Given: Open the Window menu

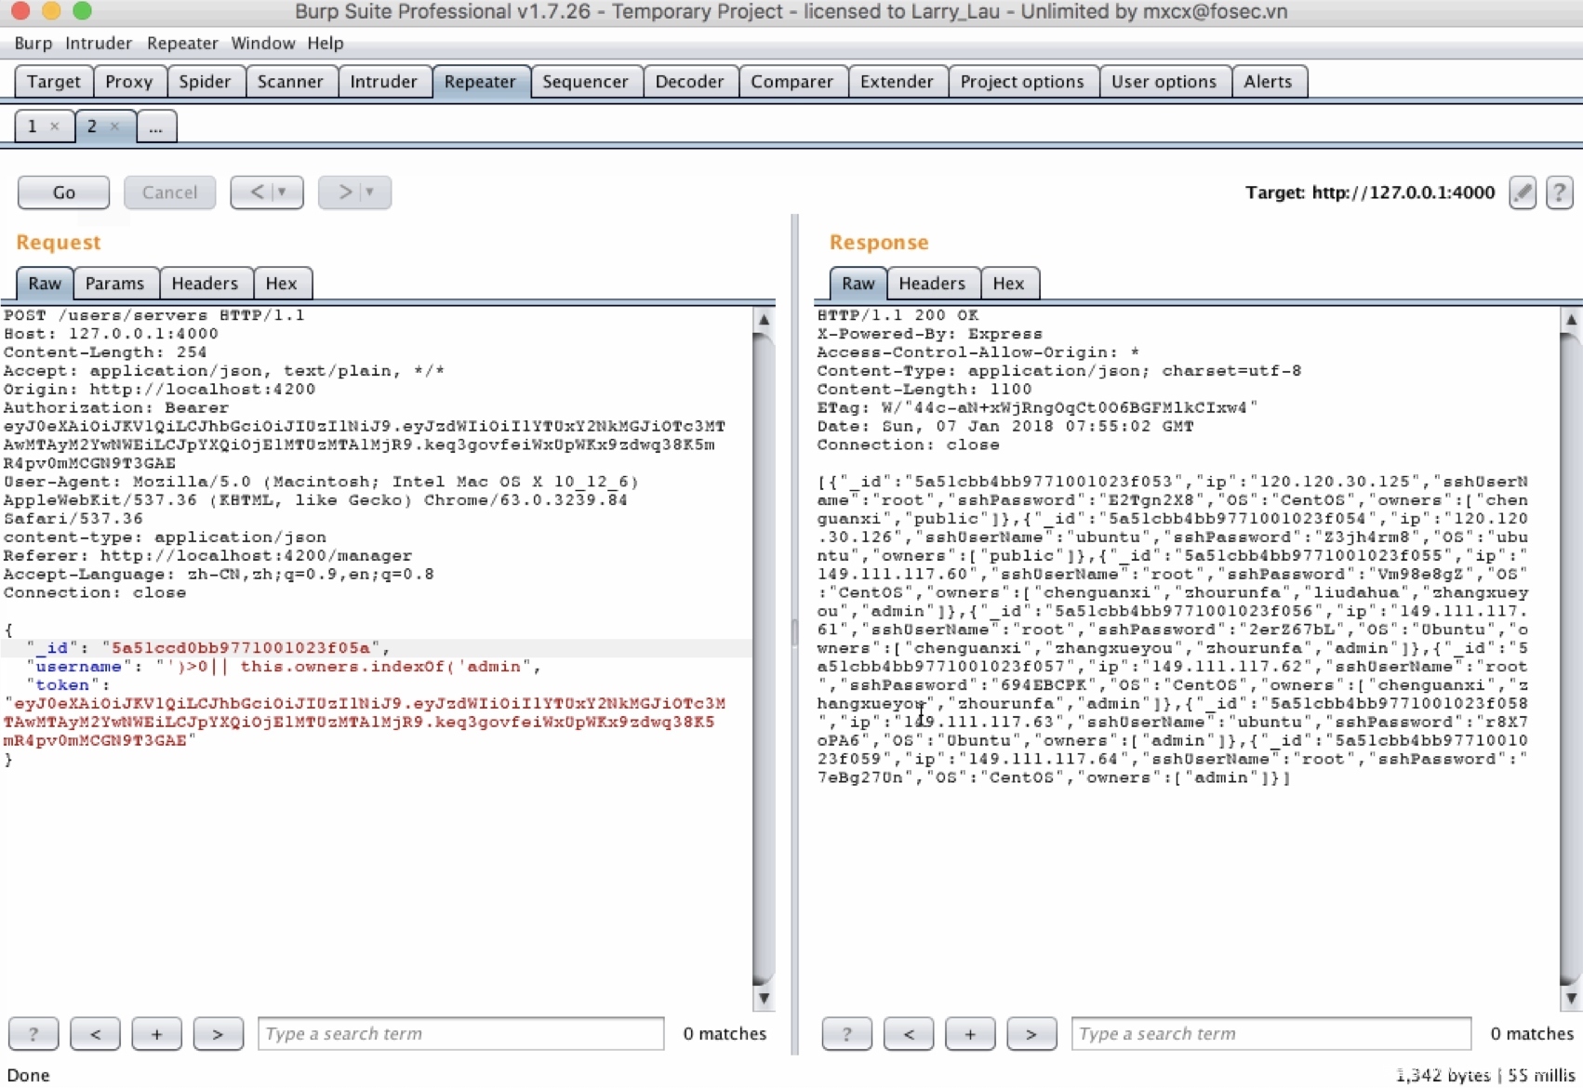Looking at the screenshot, I should (x=263, y=43).
